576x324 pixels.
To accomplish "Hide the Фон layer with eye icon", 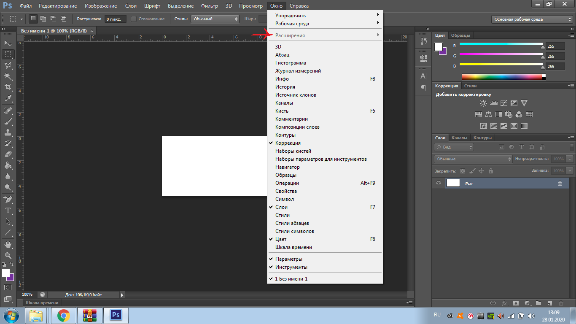I will (x=439, y=183).
